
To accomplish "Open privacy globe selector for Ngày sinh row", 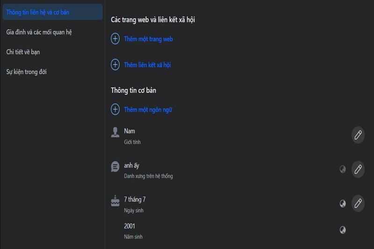I will coord(343,203).
